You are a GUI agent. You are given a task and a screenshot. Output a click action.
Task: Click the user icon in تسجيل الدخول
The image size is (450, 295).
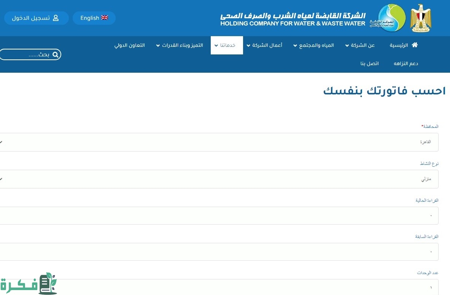point(56,18)
